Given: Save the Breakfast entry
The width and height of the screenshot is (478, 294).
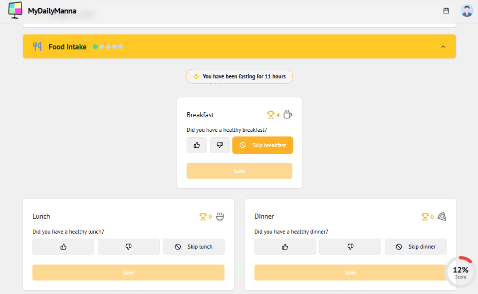Looking at the screenshot, I should click(239, 171).
